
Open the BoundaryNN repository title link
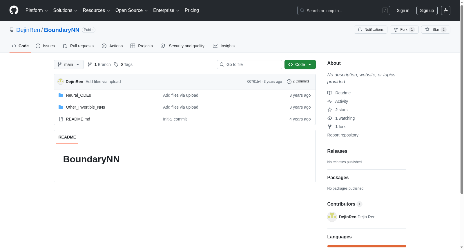click(62, 30)
